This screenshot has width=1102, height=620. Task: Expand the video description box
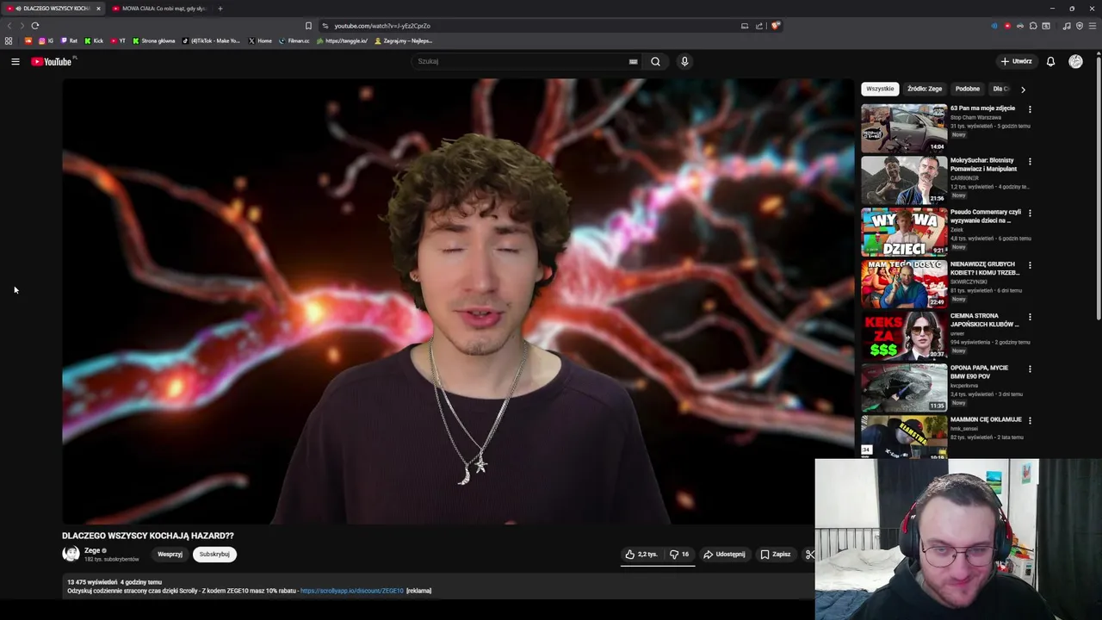[439, 586]
